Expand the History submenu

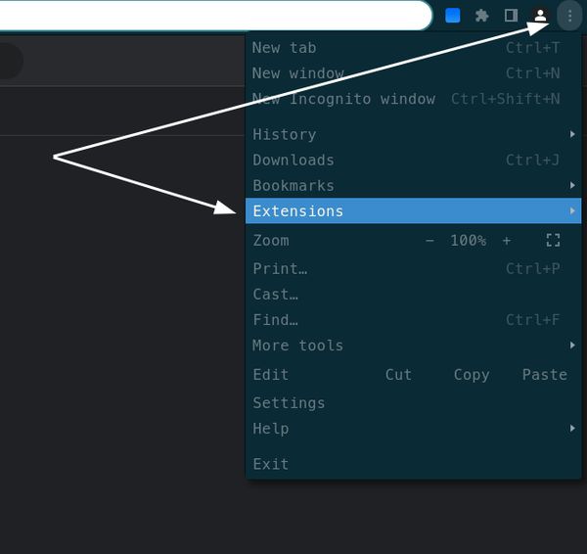tap(413, 134)
